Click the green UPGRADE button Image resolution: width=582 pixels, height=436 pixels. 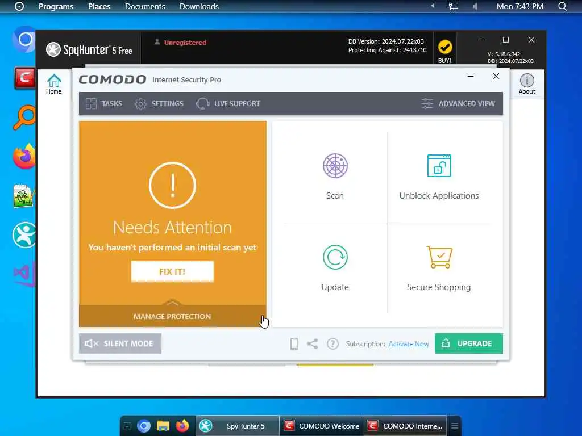(468, 343)
